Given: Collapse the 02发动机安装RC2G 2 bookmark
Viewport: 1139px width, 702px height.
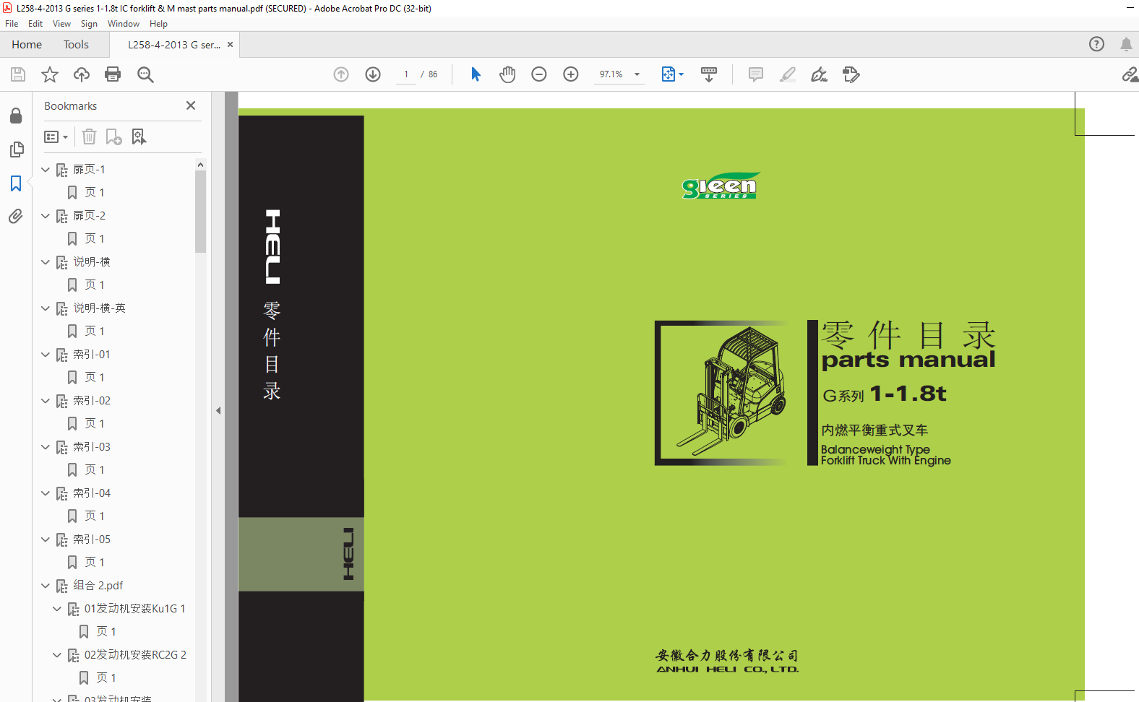Looking at the screenshot, I should (x=57, y=655).
